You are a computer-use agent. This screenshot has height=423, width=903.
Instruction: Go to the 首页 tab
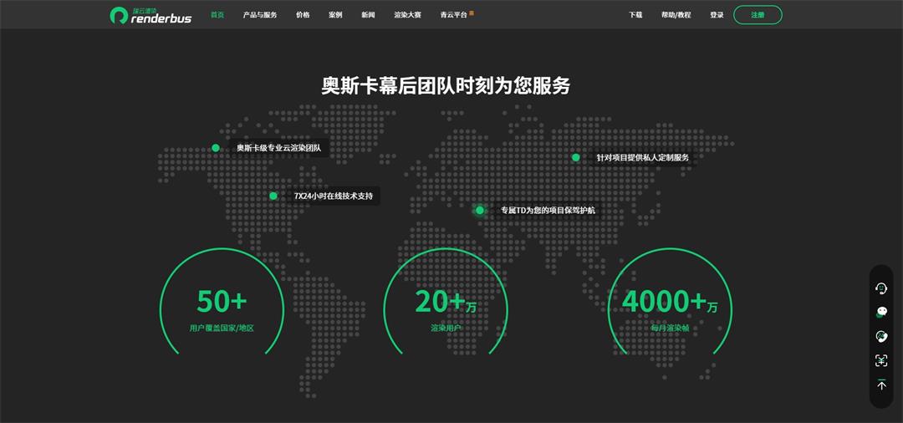coord(217,15)
